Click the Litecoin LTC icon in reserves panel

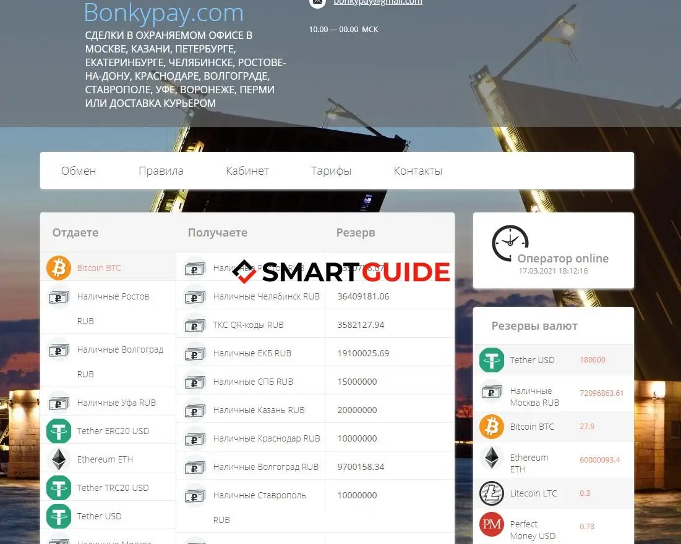(491, 493)
